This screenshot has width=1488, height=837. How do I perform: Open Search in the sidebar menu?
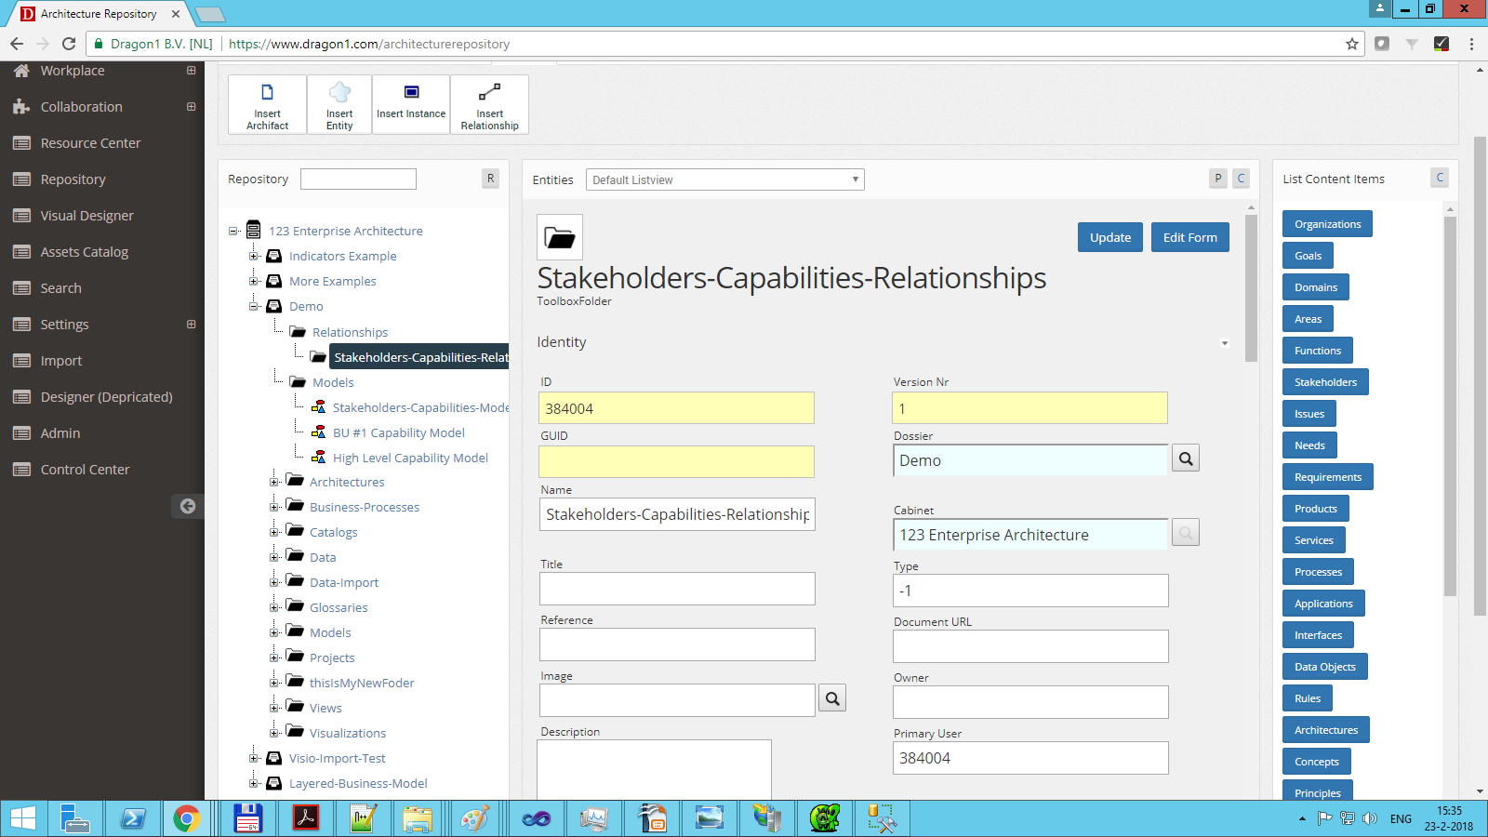60,288
